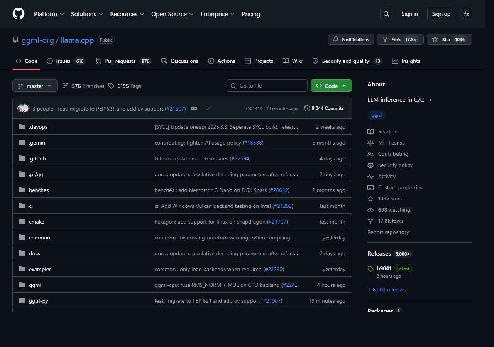
Task: Click the benches folder icon
Action: [22, 190]
